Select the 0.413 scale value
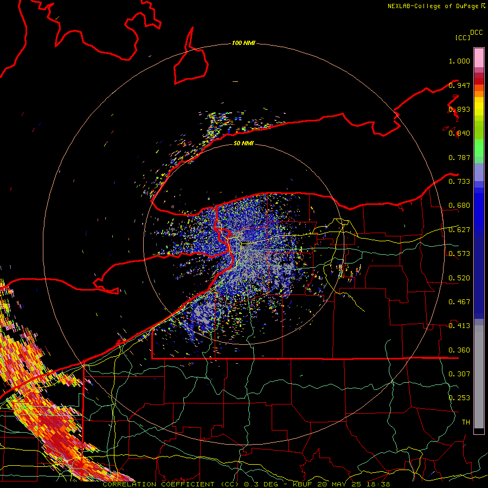488x488 pixels. (459, 326)
